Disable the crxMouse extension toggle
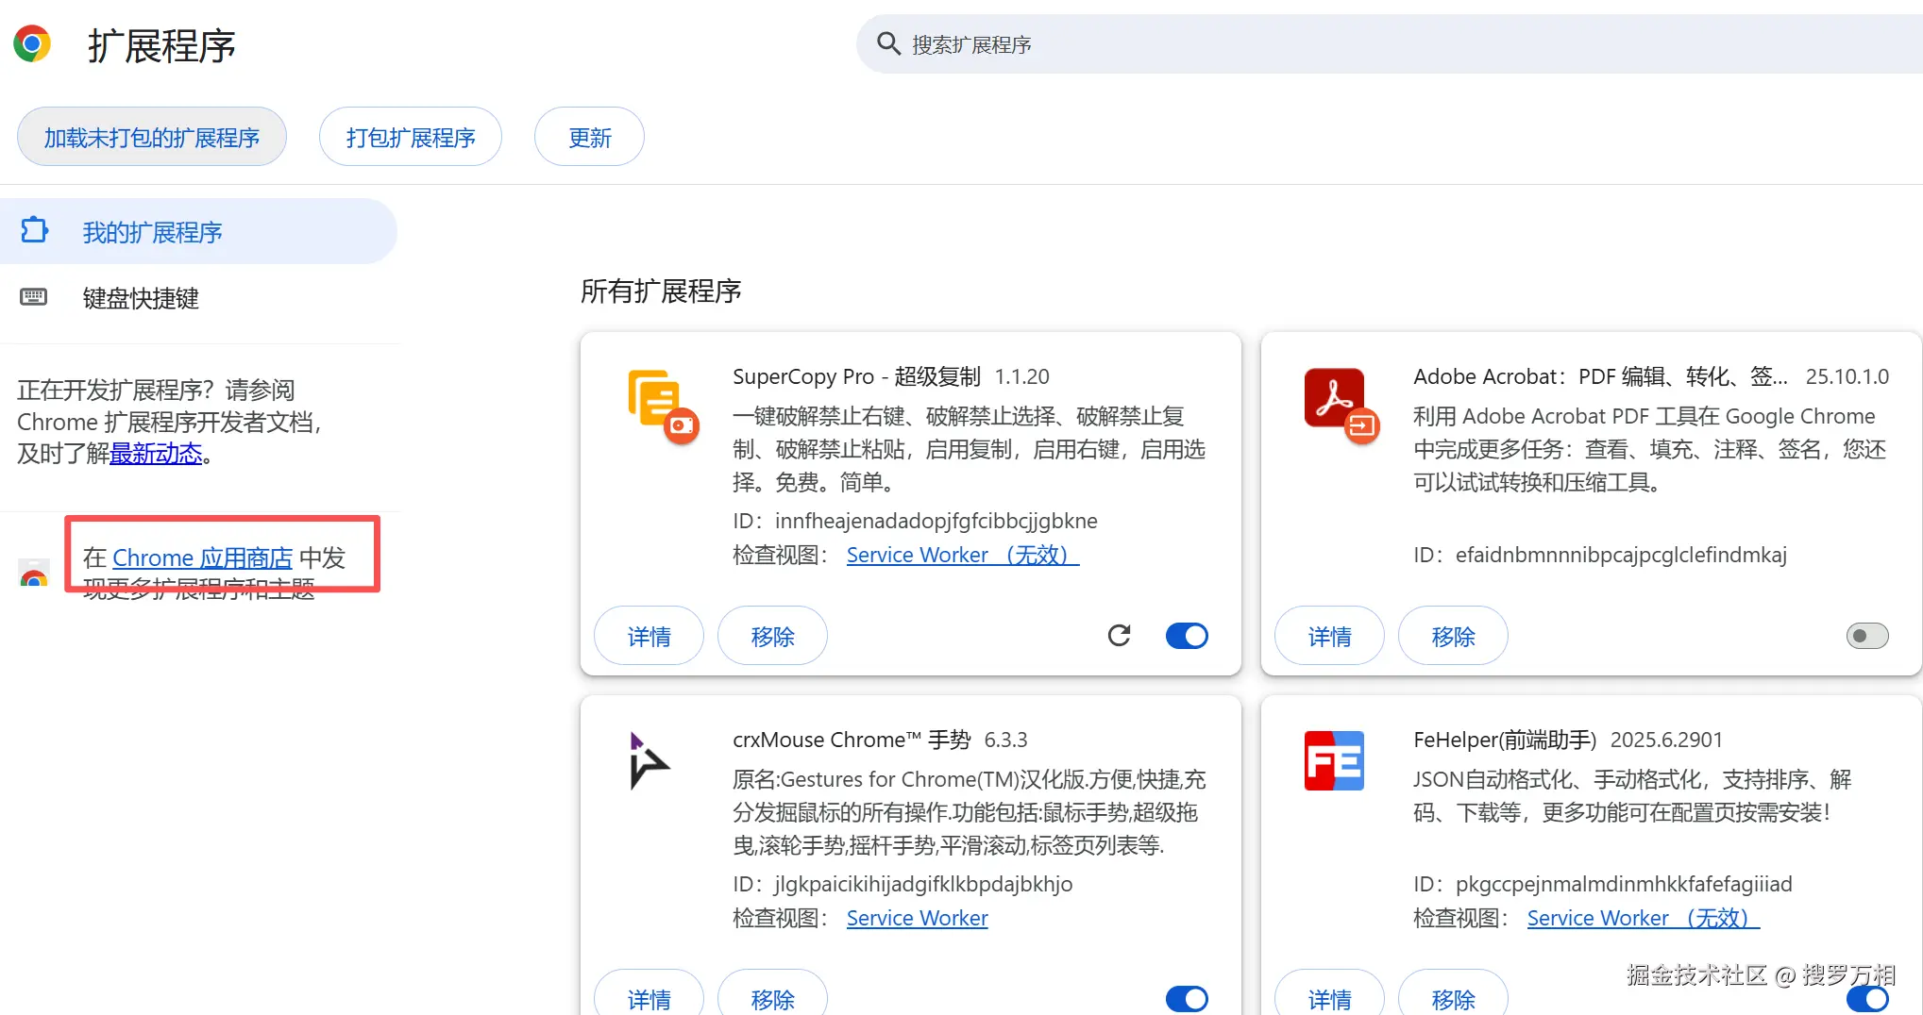 pos(1187,998)
